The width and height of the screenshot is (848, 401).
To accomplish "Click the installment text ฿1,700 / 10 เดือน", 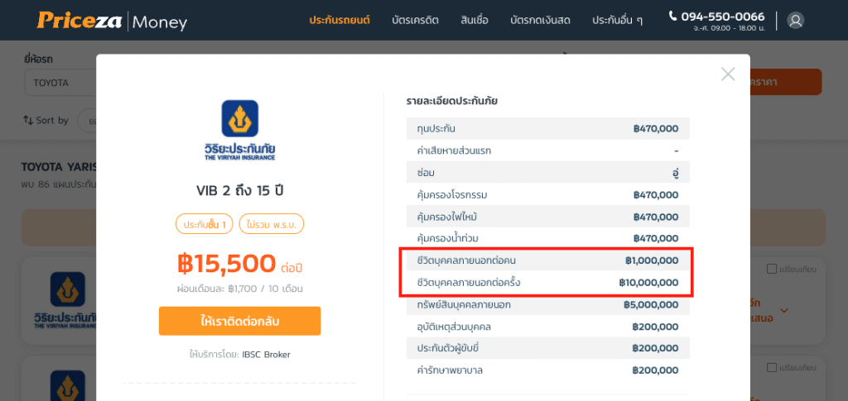I will pyautogui.click(x=239, y=289).
